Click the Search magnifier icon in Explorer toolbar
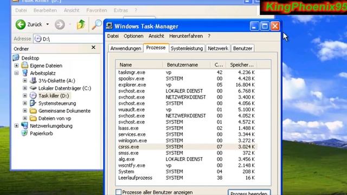The width and height of the screenshot is (347, 195). pyautogui.click(x=97, y=24)
